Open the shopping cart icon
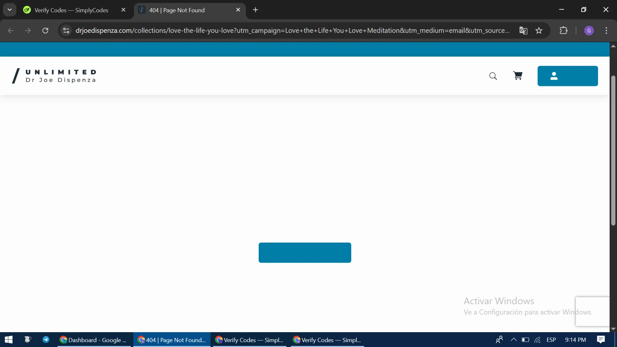Screen dimensions: 617x347 (517, 76)
